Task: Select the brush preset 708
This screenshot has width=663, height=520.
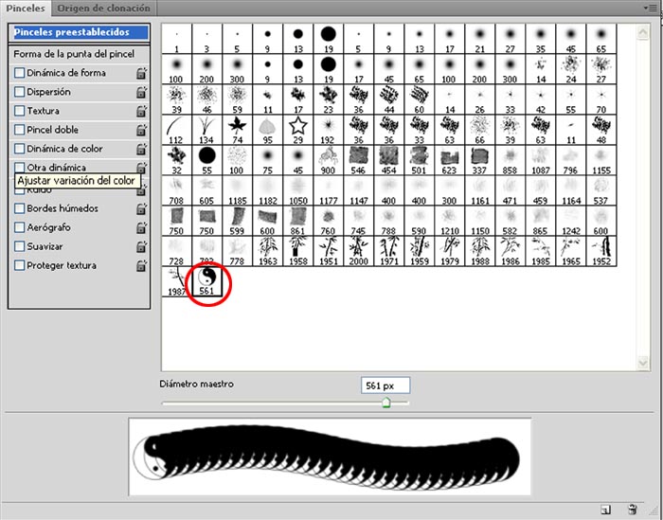Action: (x=177, y=190)
